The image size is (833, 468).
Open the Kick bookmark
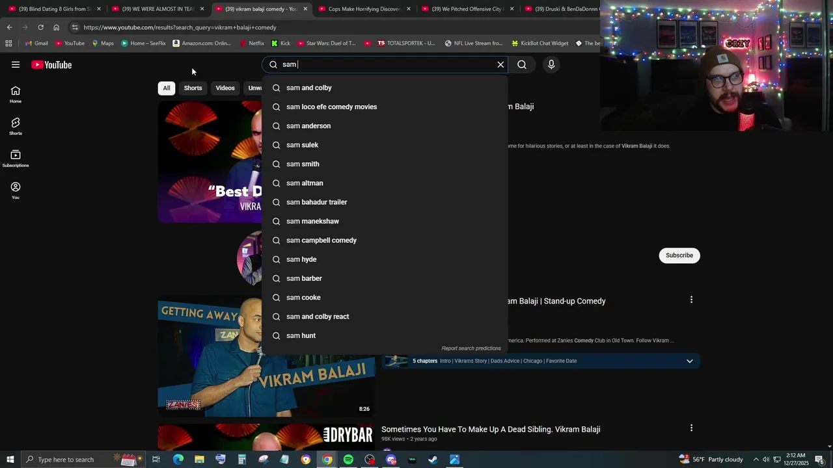point(281,44)
